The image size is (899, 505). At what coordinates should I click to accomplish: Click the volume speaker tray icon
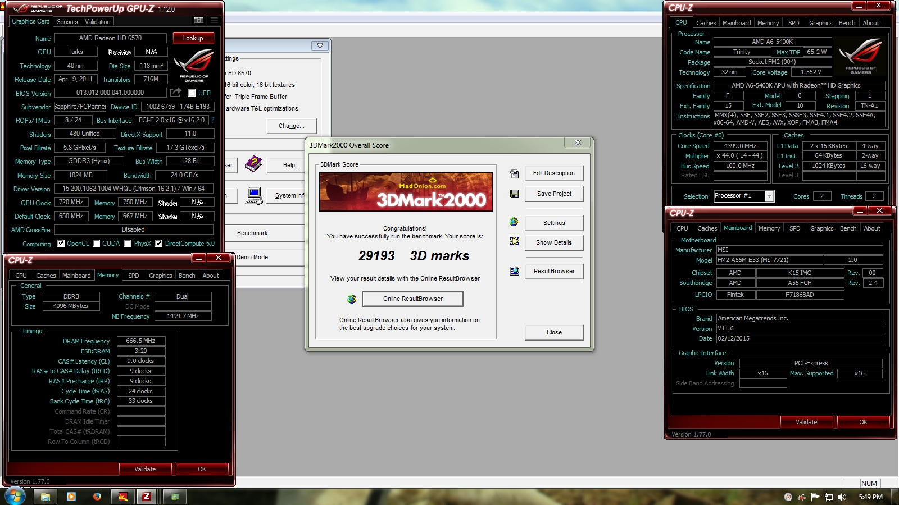click(x=842, y=497)
